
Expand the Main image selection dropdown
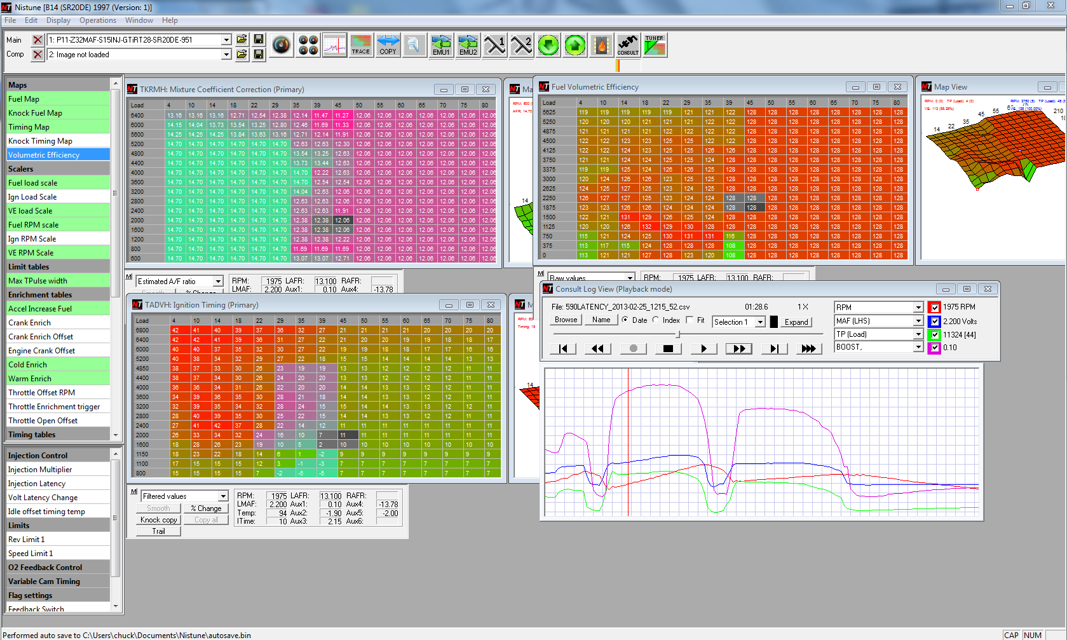(226, 40)
